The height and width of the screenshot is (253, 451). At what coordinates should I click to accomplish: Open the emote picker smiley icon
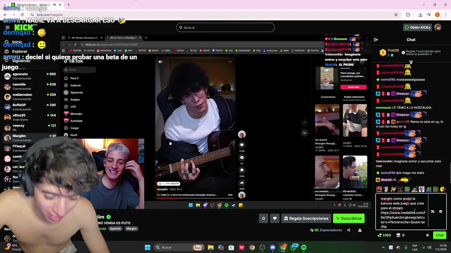440,212
